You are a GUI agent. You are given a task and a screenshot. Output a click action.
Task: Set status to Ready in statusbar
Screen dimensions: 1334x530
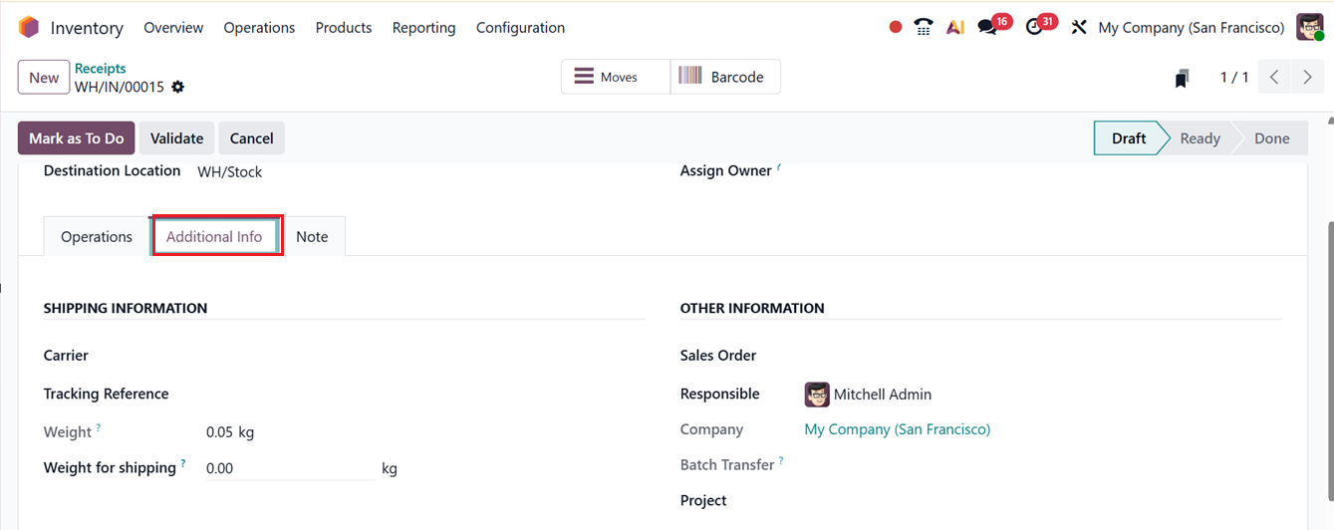1200,138
